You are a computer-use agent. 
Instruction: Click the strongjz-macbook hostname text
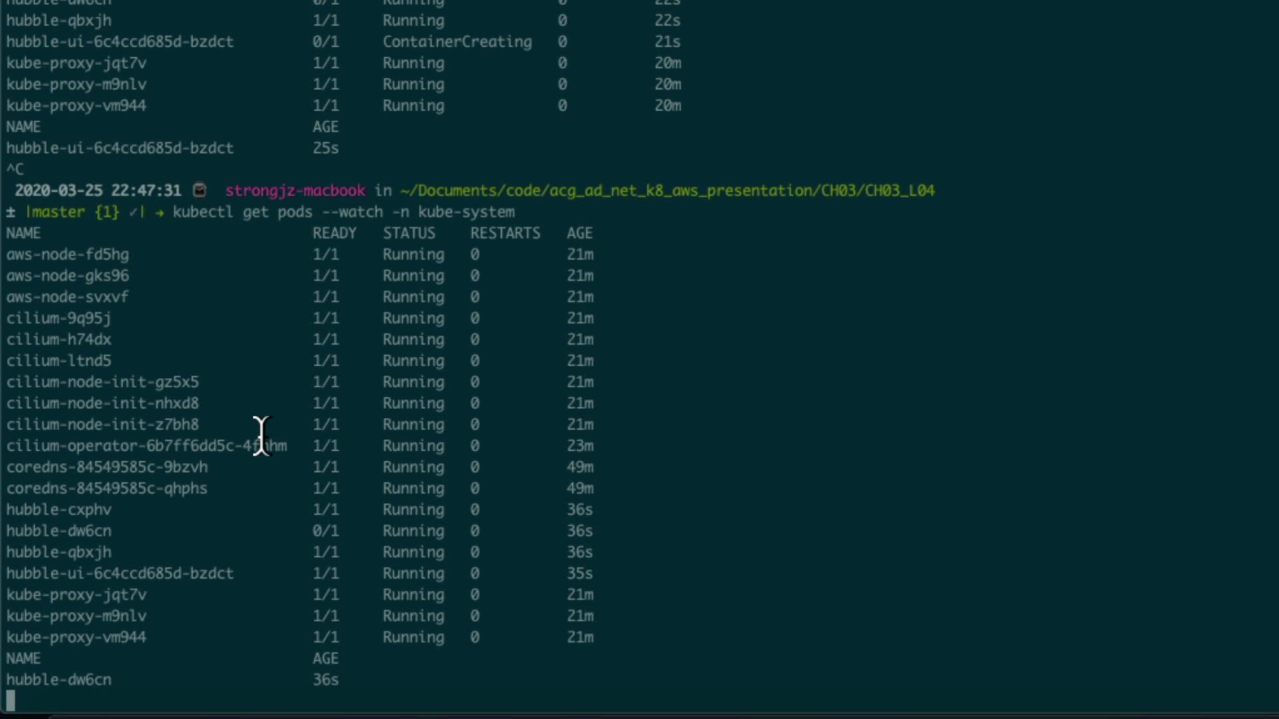[x=295, y=190]
